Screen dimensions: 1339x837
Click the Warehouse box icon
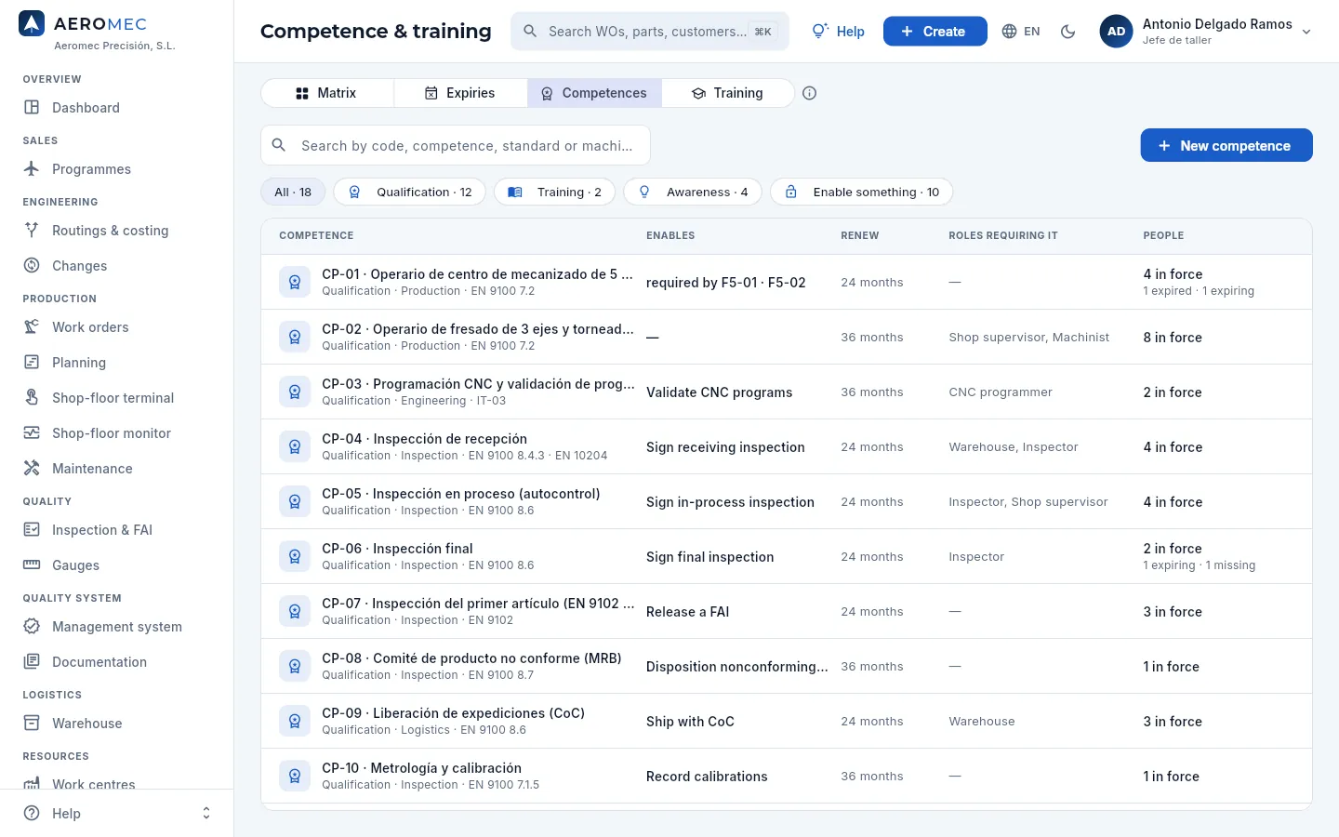(x=32, y=723)
